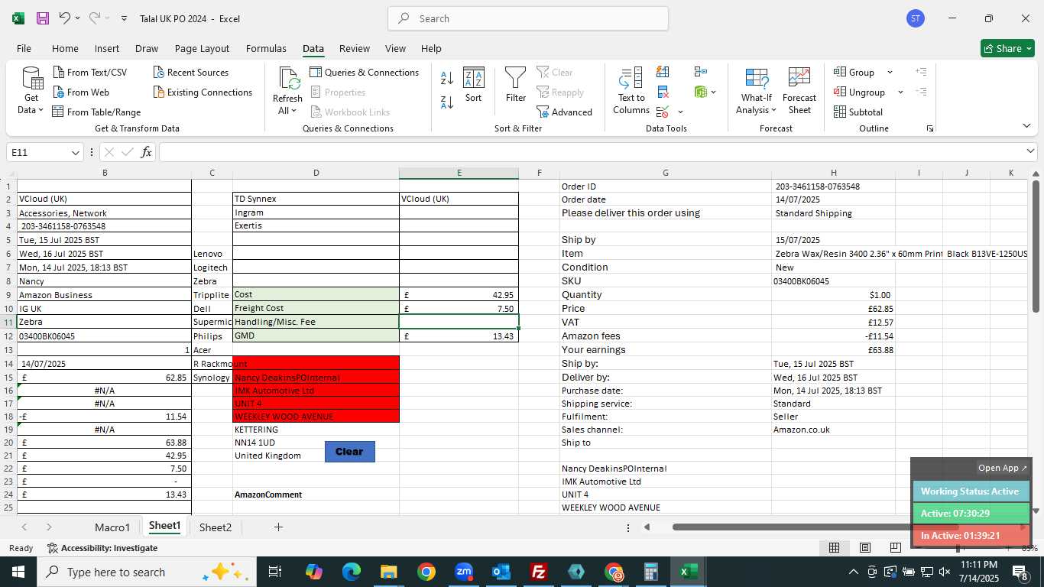Switch to the Formulas ribbon tab
This screenshot has width=1044, height=587.
(x=266, y=48)
